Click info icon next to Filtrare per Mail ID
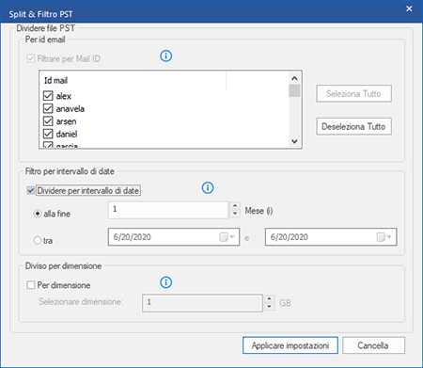This screenshot has width=423, height=368. pyautogui.click(x=165, y=56)
